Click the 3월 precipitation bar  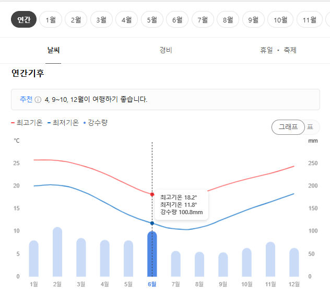point(81,258)
